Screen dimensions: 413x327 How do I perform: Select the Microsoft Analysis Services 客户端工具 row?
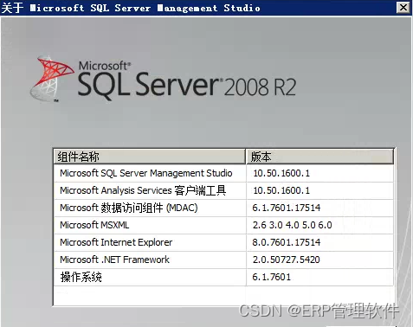coord(223,190)
